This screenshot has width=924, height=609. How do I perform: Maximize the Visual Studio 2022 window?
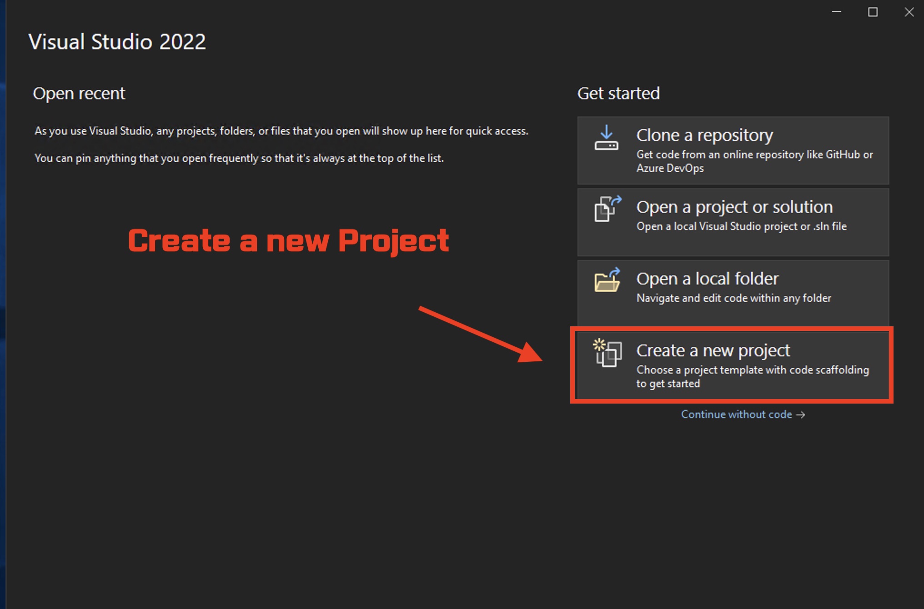873,12
